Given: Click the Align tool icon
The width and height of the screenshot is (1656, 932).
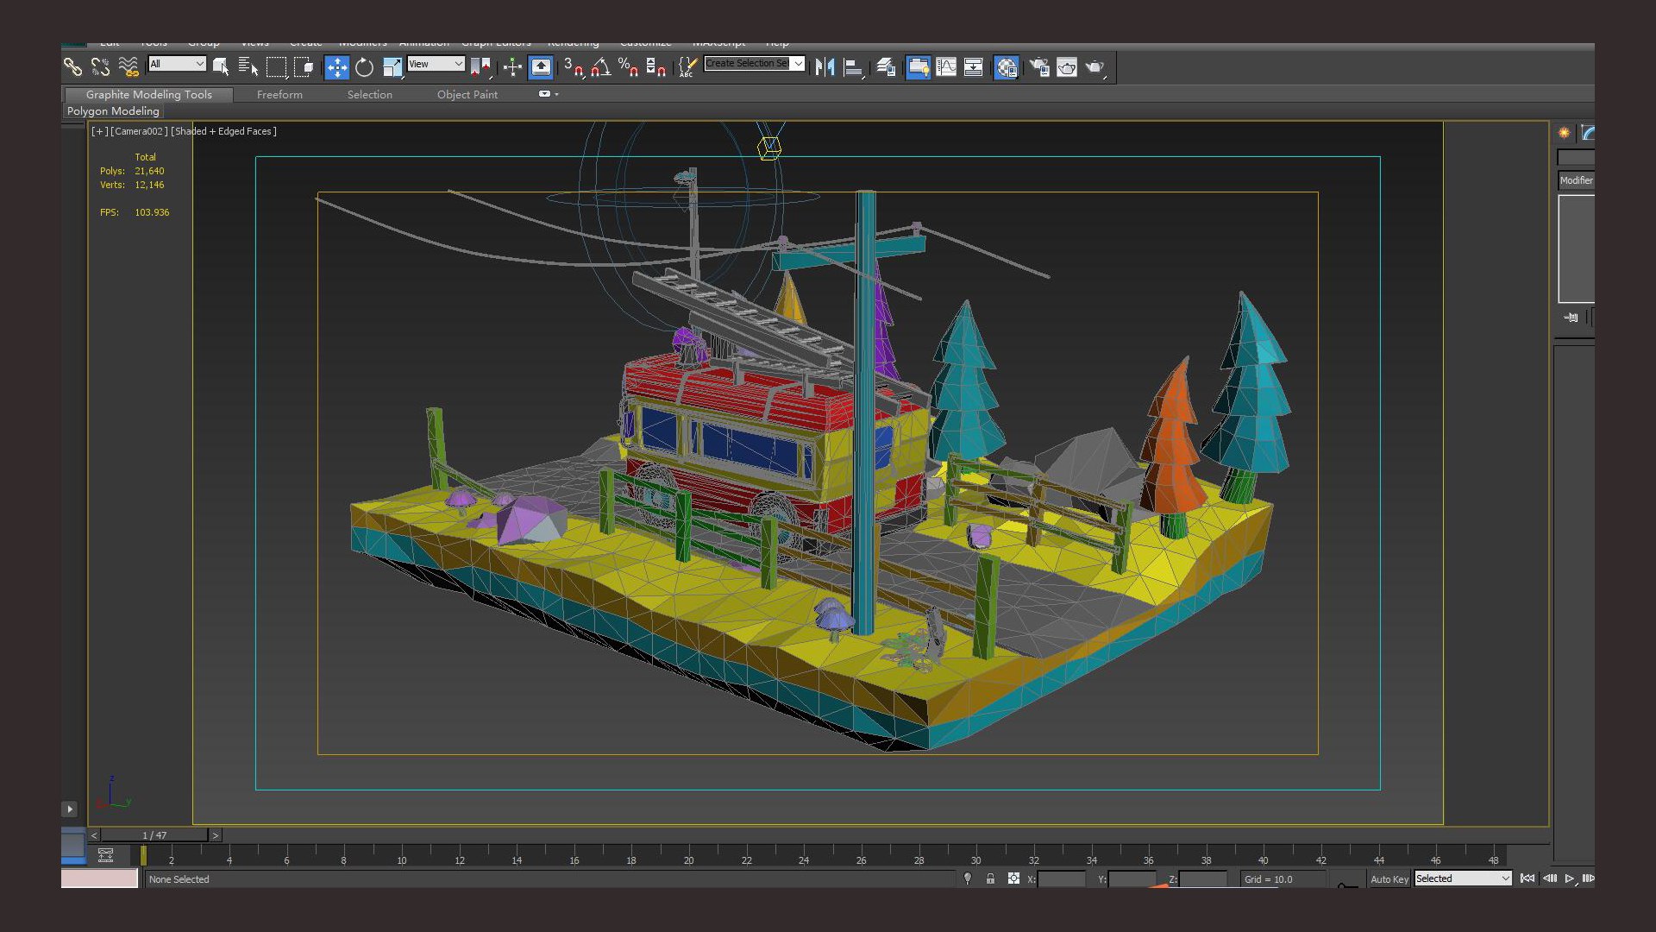Looking at the screenshot, I should tap(853, 67).
